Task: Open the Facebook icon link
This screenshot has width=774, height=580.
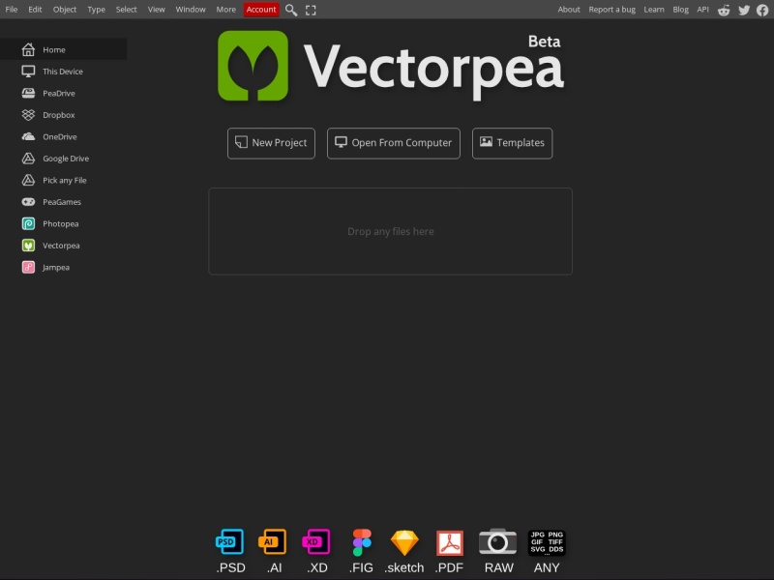Action: (762, 10)
